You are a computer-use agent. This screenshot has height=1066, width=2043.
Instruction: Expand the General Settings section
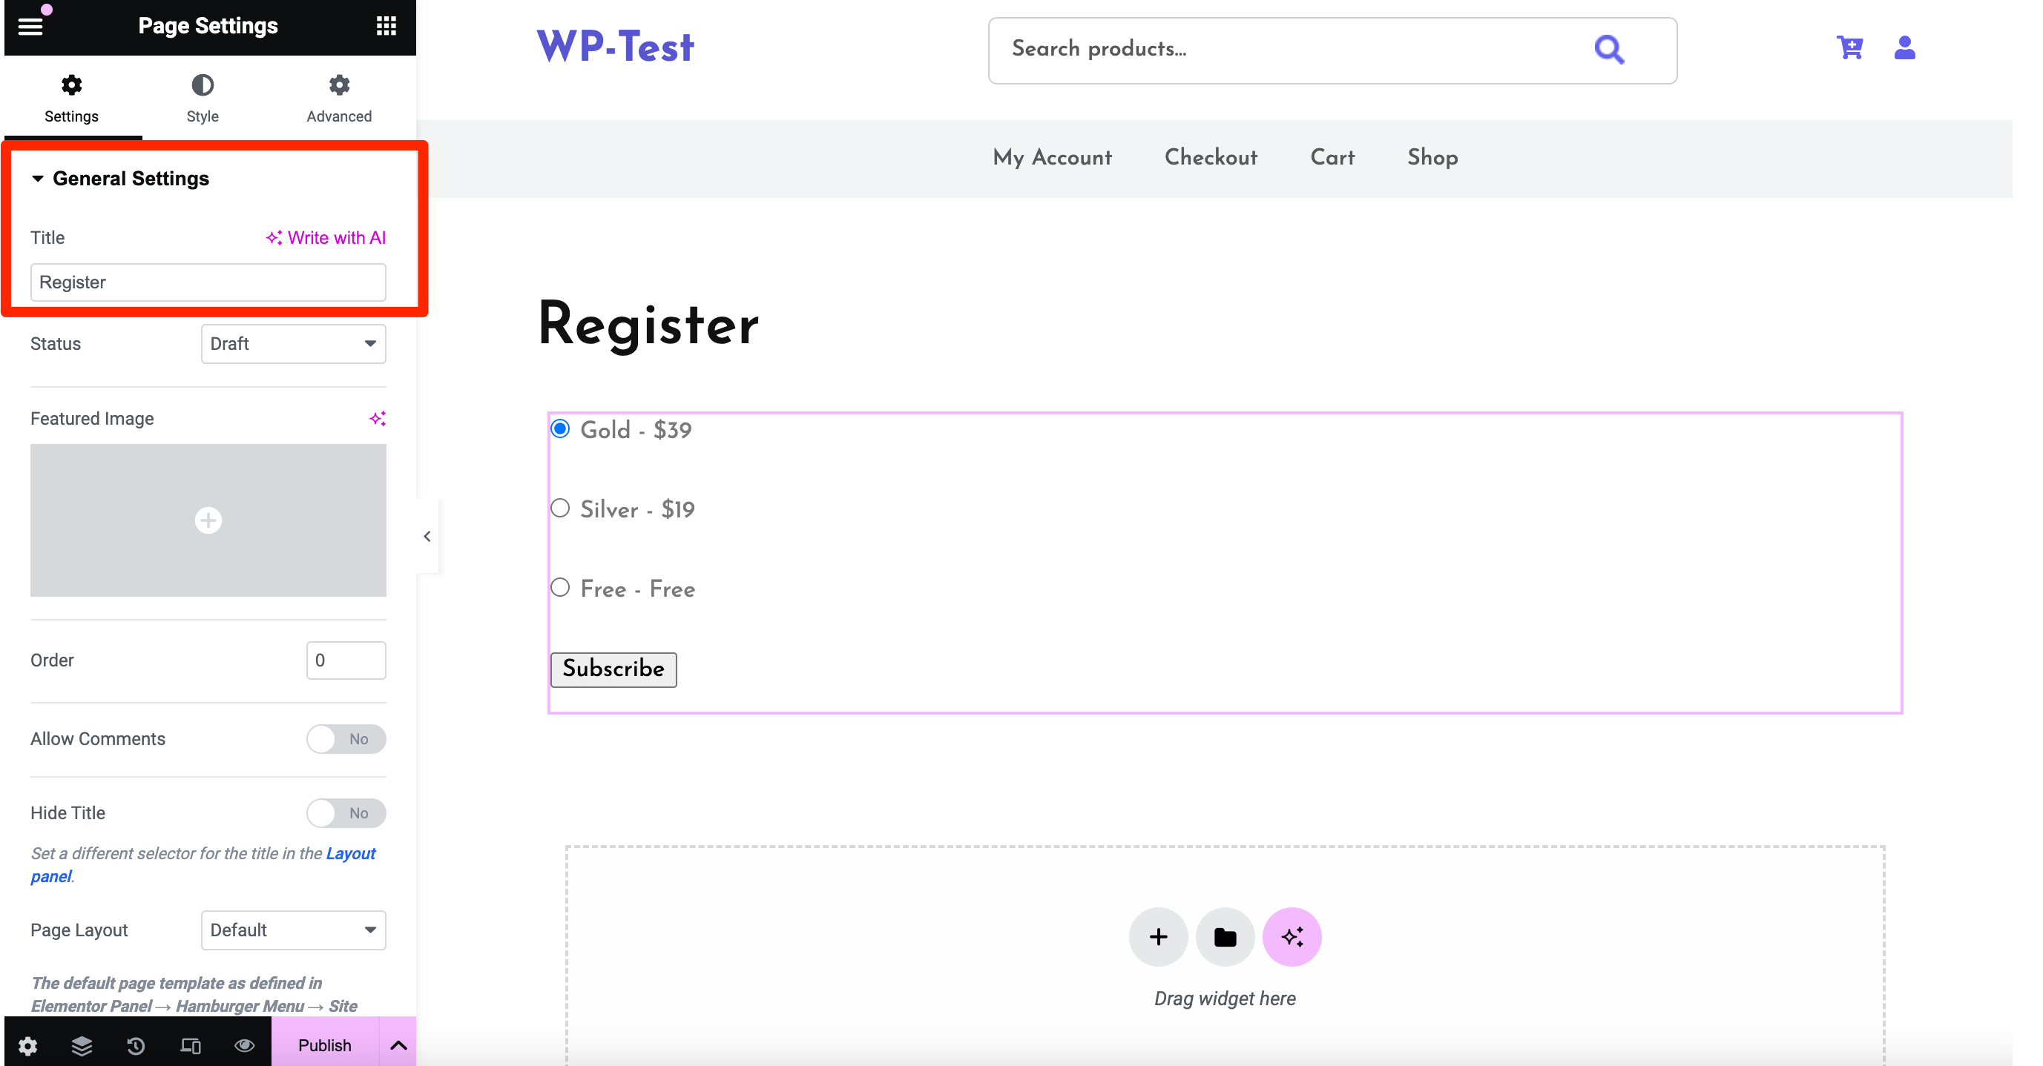[131, 177]
